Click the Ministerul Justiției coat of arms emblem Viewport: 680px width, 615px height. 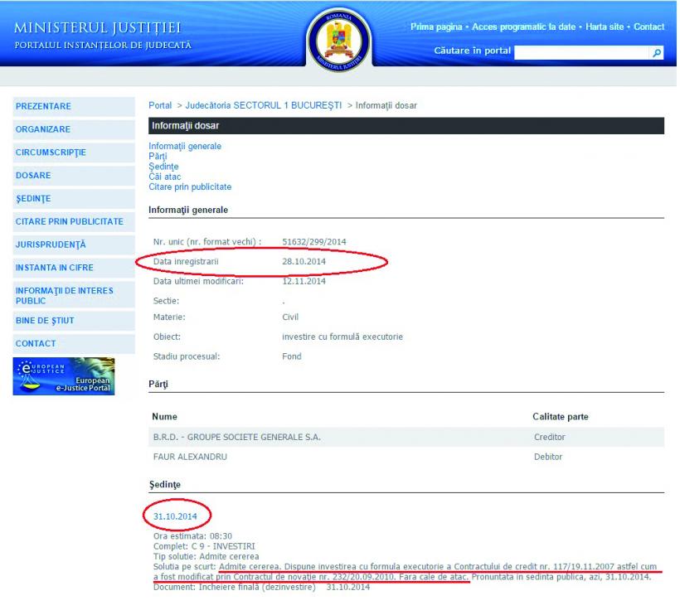338,40
